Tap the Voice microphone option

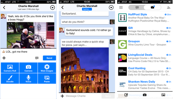[x=28, y=78]
